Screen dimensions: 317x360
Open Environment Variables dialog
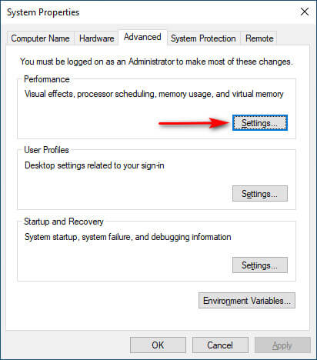(x=247, y=300)
